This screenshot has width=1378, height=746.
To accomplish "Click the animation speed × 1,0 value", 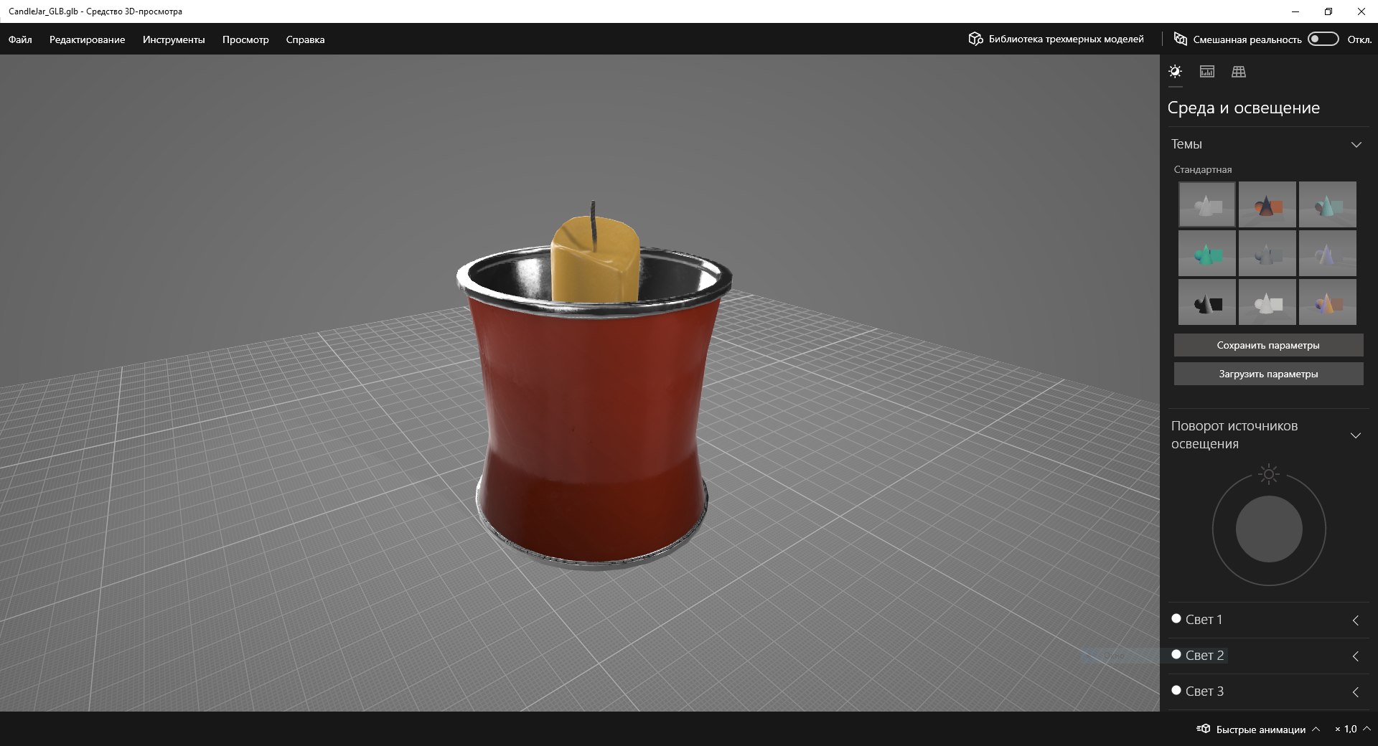I will click(x=1346, y=729).
